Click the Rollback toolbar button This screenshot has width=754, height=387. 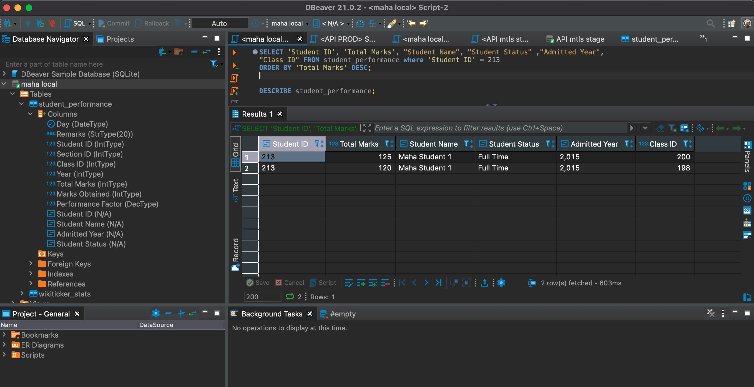point(152,23)
